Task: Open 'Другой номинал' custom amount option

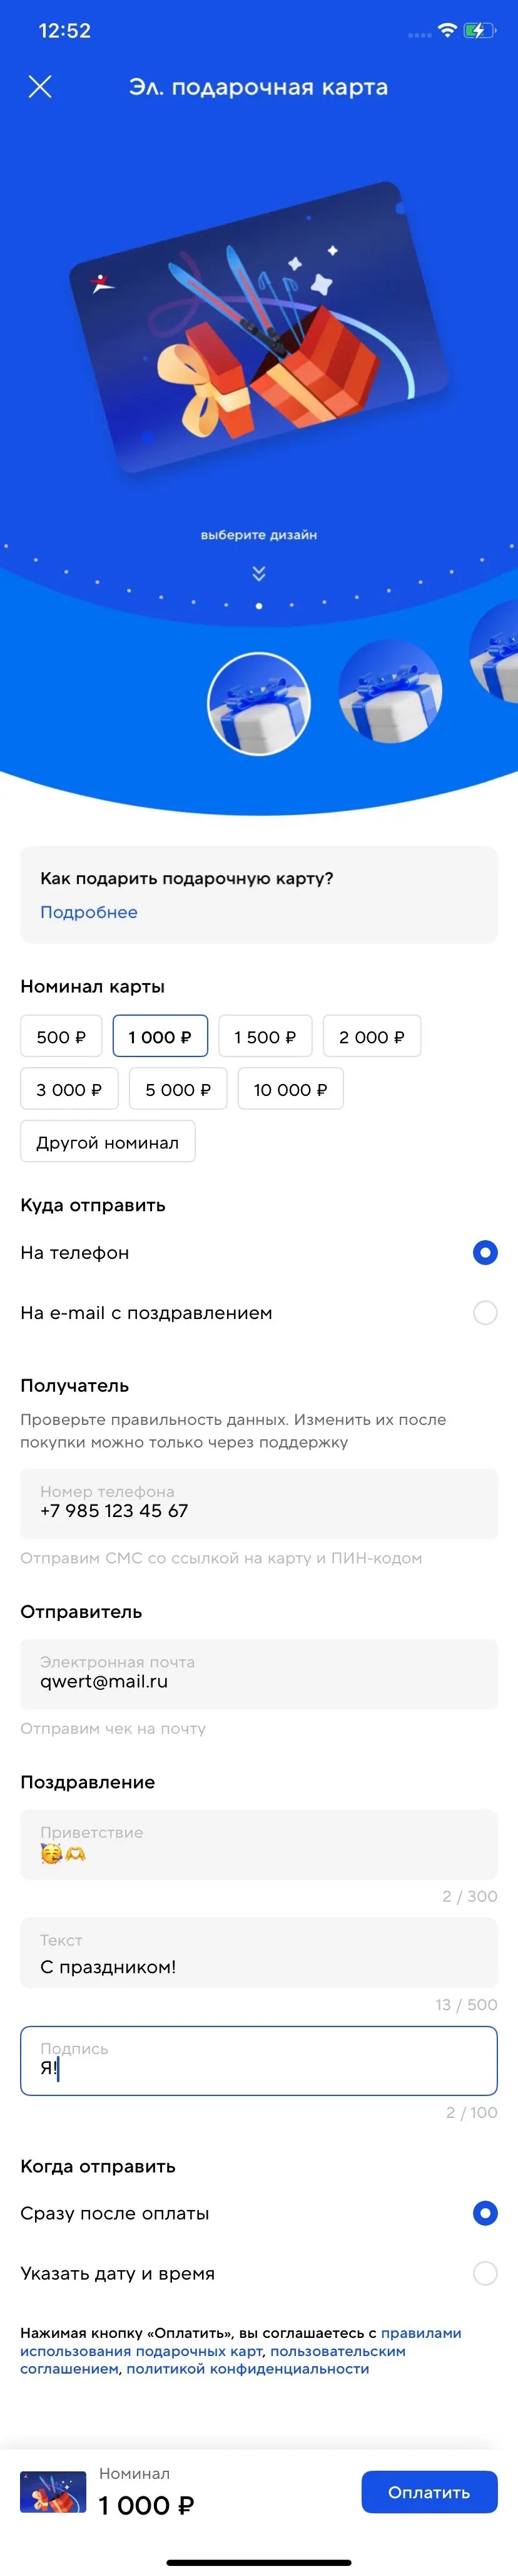Action: (108, 1142)
